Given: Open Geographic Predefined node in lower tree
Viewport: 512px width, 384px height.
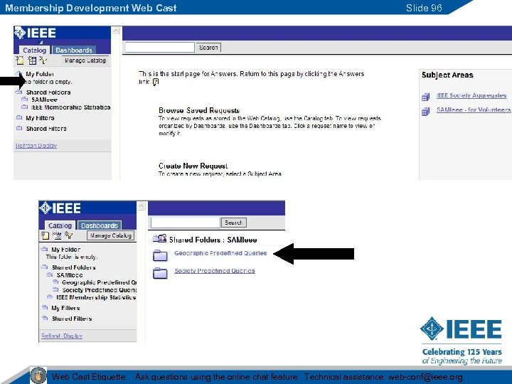Looking at the screenshot, I should point(100,282).
